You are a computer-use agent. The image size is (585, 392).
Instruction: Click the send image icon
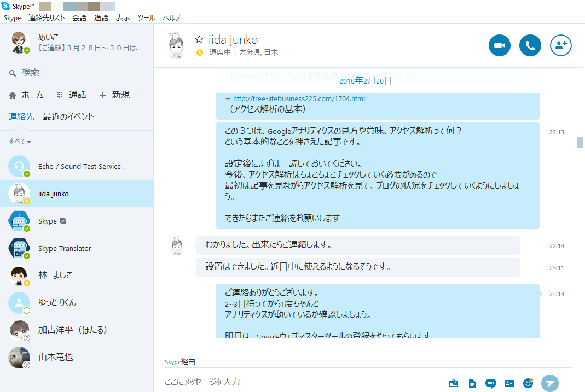454,383
